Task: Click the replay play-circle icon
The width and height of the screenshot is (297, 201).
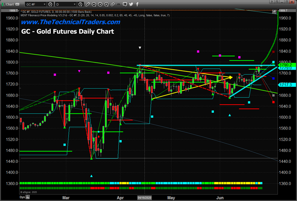Action: pyautogui.click(x=100, y=4)
